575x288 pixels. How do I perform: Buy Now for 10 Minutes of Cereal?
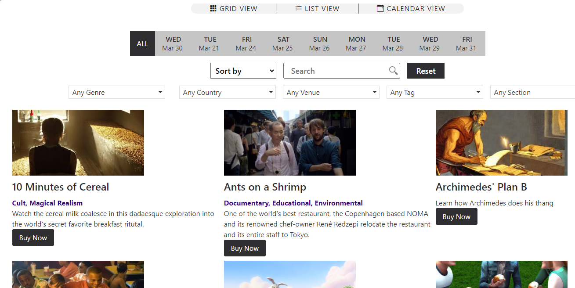(33, 238)
